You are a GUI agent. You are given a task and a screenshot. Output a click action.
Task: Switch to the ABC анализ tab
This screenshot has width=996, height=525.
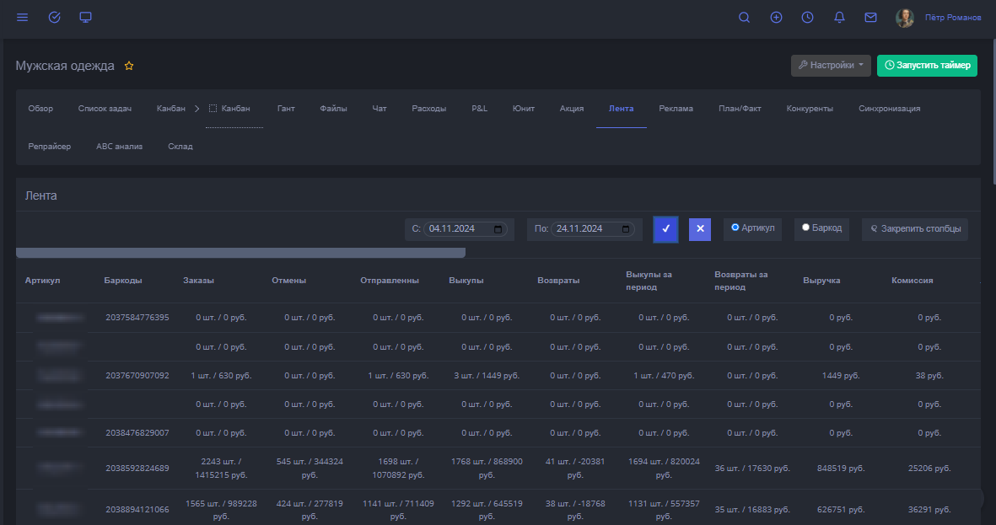[x=119, y=147]
